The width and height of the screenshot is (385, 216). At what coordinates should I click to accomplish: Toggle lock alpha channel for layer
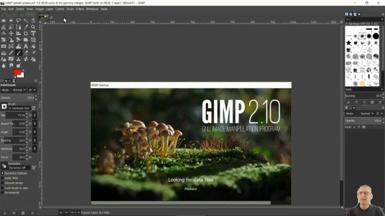[364, 127]
